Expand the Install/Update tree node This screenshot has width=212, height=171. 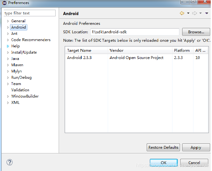[8, 52]
